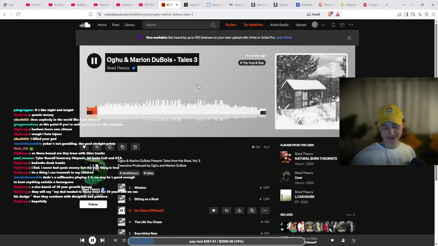Open the notifications bell
Viewport: 438px width, 246px height.
(333, 25)
